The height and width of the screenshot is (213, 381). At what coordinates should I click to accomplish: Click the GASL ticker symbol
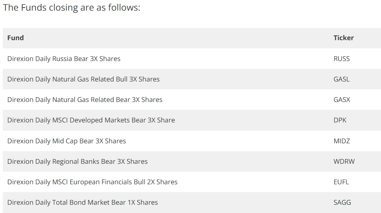coord(342,79)
